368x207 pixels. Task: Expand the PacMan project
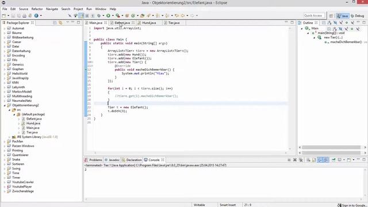[5, 141]
